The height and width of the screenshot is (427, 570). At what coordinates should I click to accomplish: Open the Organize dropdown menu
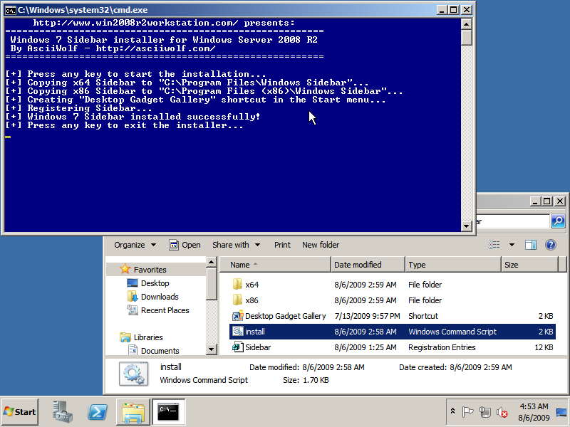tap(135, 245)
